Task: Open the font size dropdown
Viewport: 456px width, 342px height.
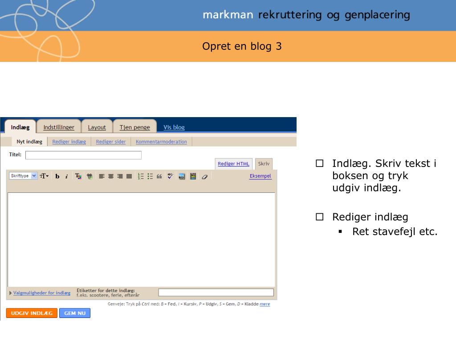Action: [44, 176]
